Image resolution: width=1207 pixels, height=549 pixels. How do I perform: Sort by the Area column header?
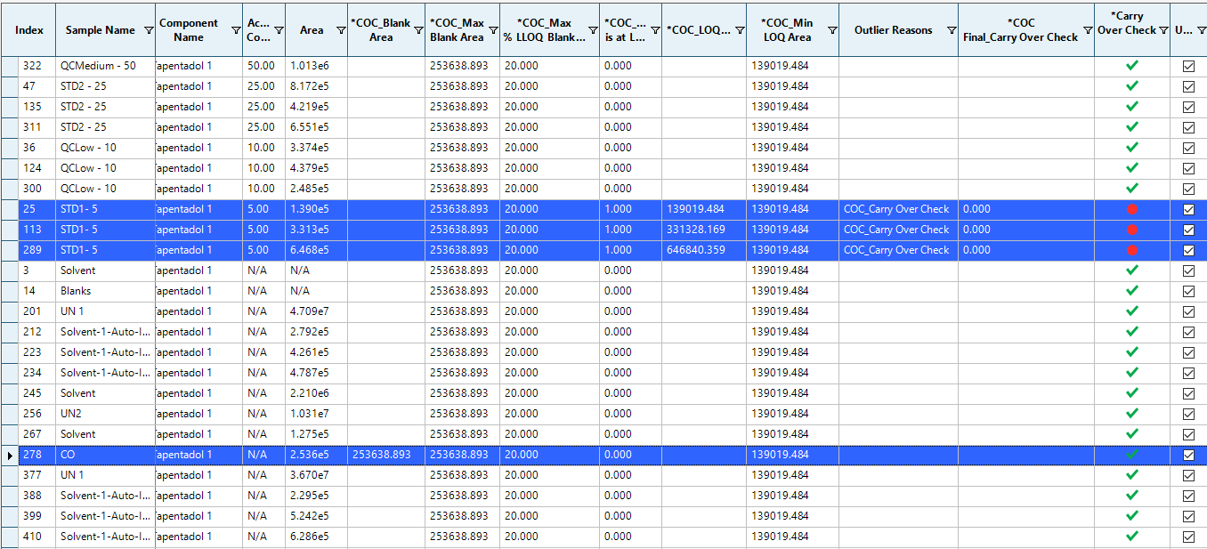click(x=312, y=30)
